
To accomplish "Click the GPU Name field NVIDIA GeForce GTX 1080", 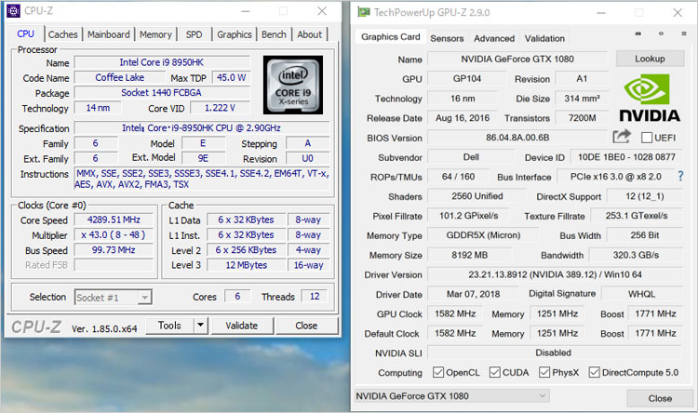I will (x=517, y=59).
